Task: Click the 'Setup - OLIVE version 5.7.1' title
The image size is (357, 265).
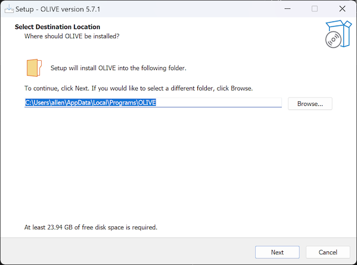Action: (58, 10)
